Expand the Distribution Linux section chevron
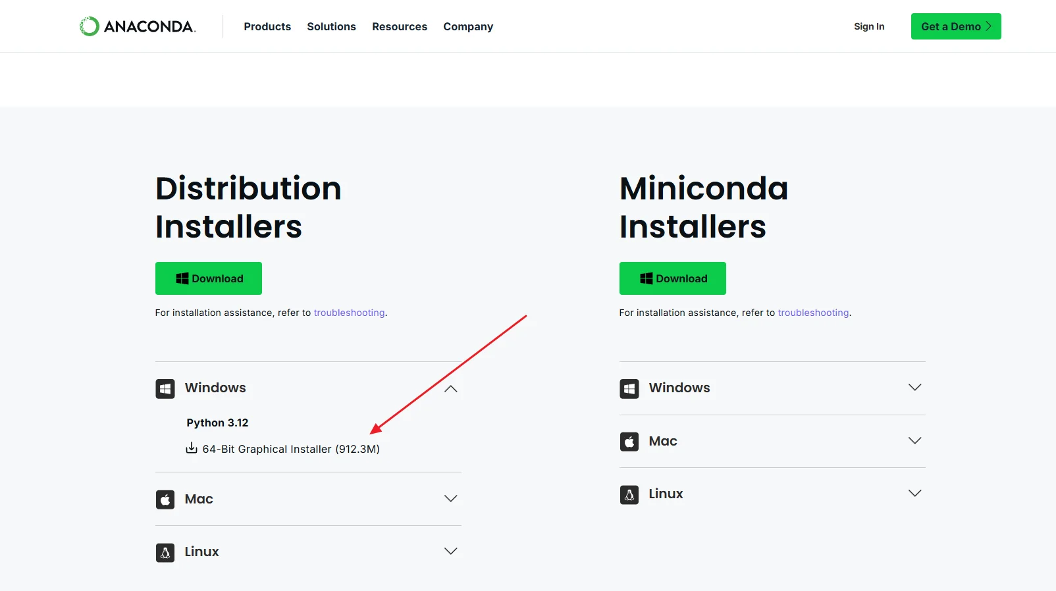 point(451,551)
